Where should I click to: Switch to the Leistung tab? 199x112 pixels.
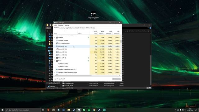[62, 28]
